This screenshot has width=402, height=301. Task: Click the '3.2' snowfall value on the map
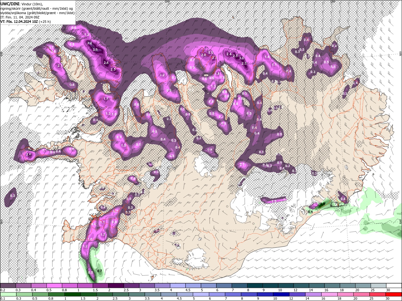(90, 43)
